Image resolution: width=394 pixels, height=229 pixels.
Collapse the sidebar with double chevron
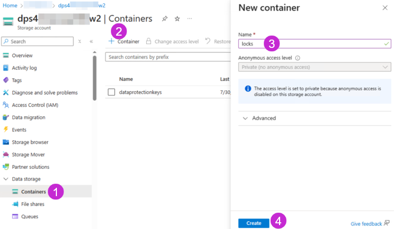point(91,41)
